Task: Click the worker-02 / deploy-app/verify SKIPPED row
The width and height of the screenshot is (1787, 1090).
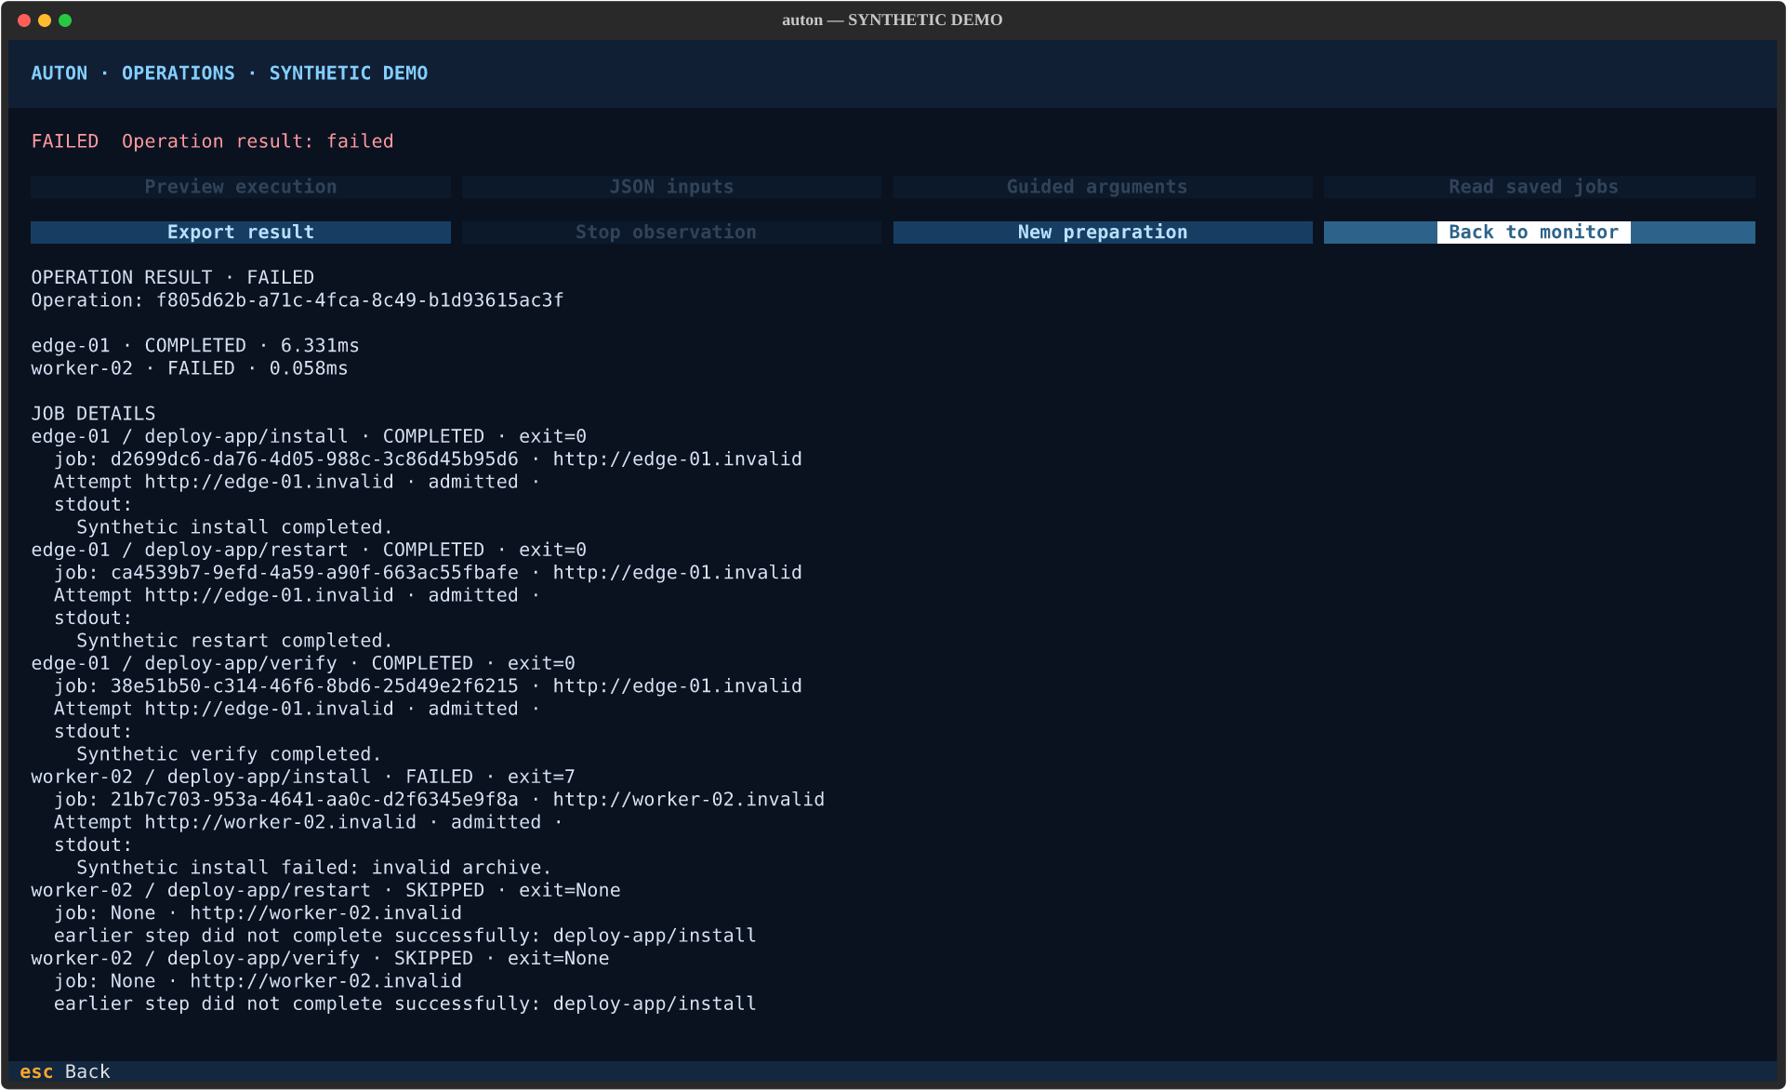Action: (320, 958)
